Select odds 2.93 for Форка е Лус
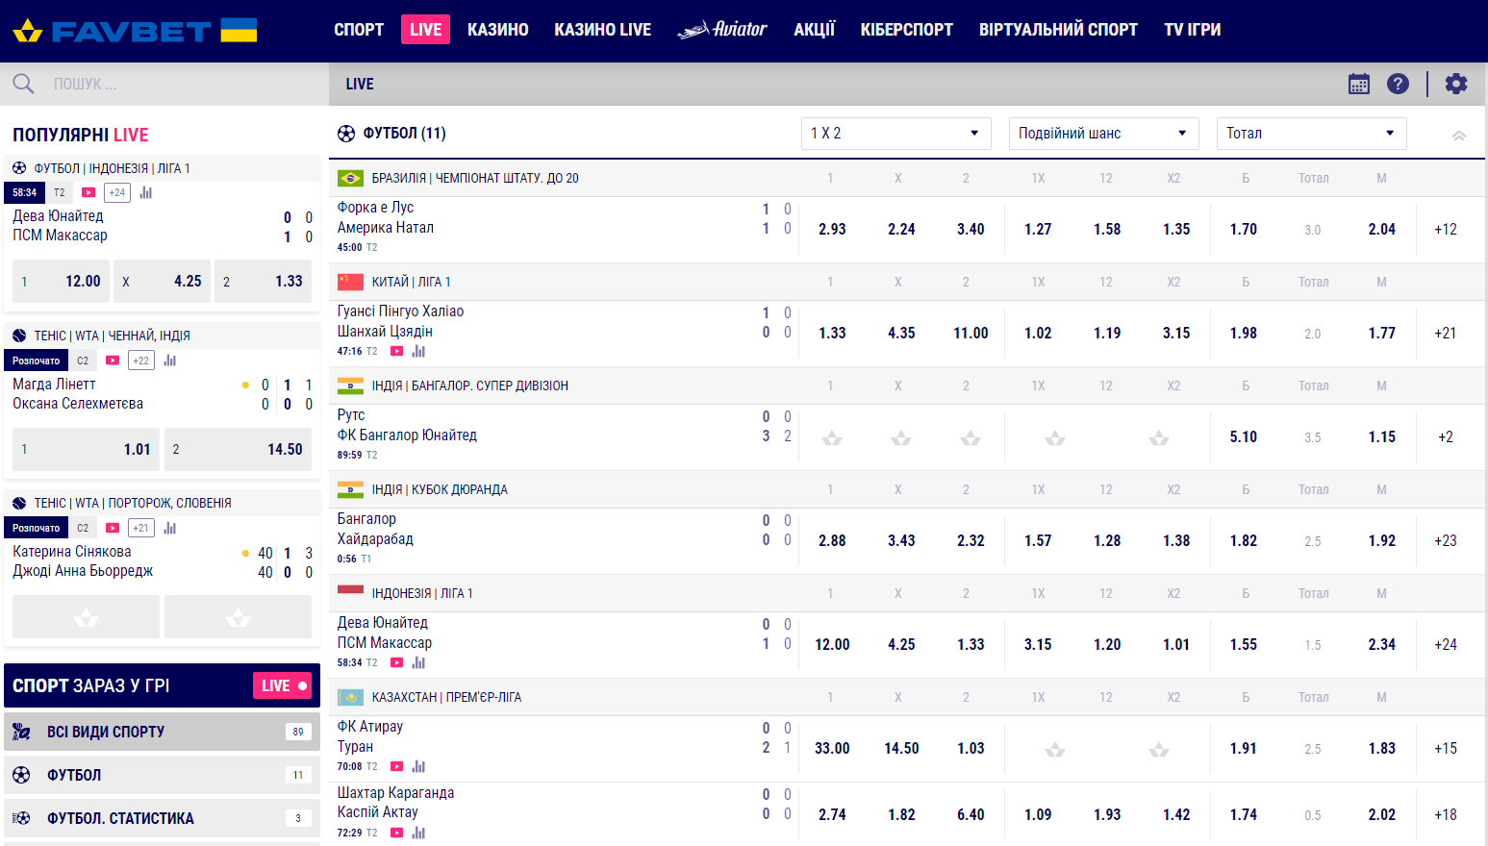Viewport: 1488px width, 846px height. (832, 230)
